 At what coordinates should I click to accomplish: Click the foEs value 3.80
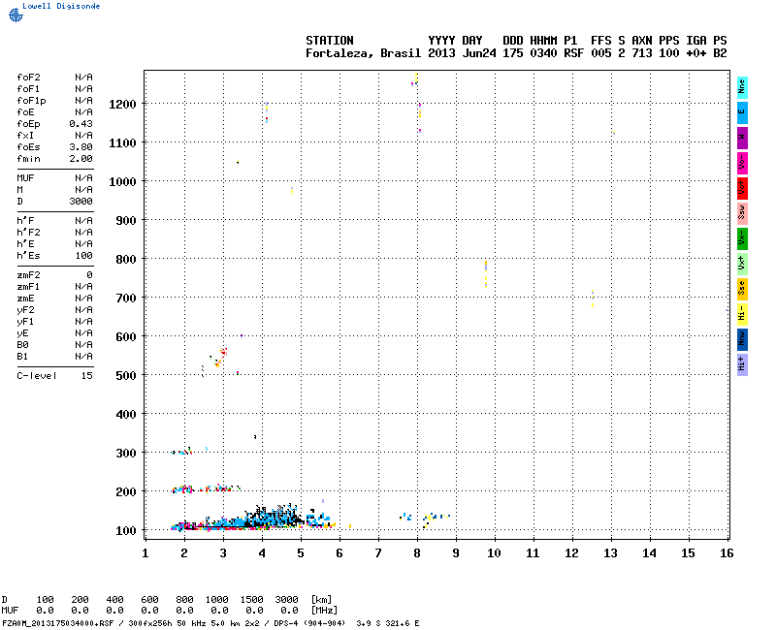coord(81,146)
